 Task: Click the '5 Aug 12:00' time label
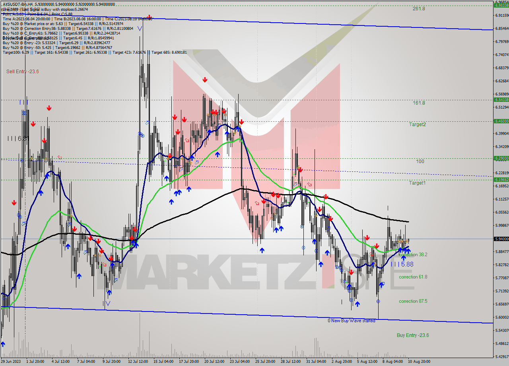tap(367, 362)
